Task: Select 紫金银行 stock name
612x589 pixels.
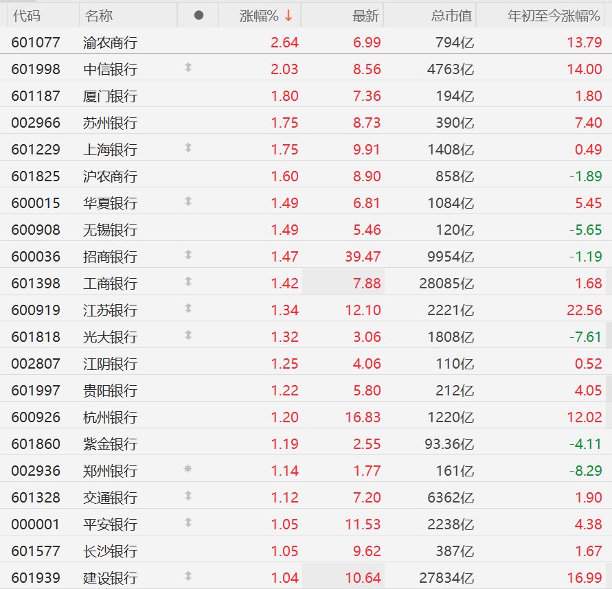Action: pyautogui.click(x=110, y=444)
